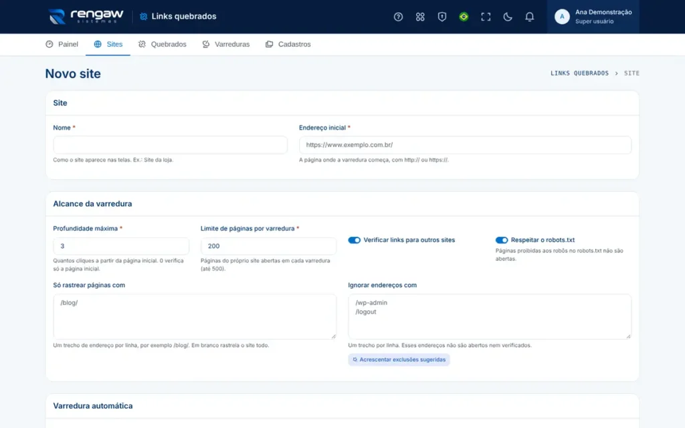Click the Varreduras scan icon
The image size is (685, 428).
[206, 44]
